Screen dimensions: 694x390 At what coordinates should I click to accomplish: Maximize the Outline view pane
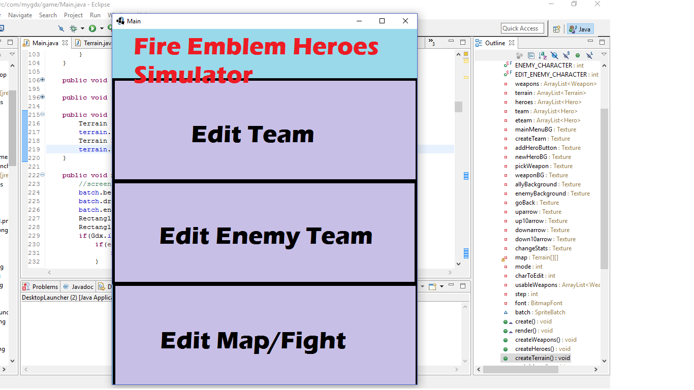[x=602, y=42]
